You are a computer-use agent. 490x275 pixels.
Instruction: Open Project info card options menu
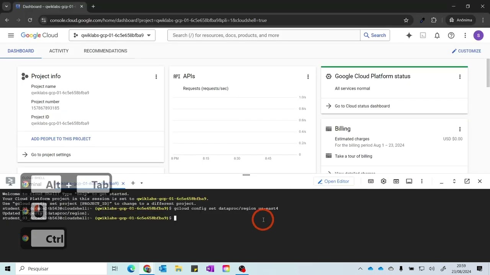pos(156,77)
